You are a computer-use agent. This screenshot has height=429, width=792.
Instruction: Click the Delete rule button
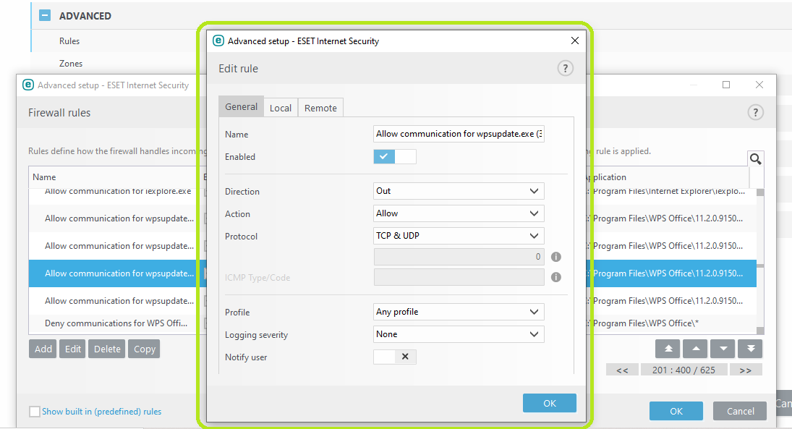pos(107,349)
